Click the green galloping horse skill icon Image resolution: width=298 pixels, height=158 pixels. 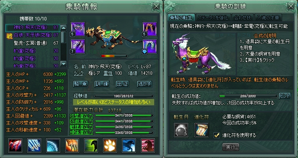[91, 145]
